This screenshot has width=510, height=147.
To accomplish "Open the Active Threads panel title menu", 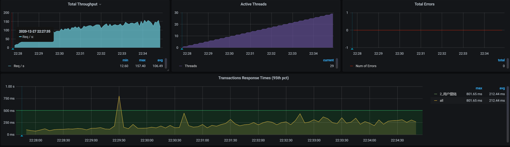I will pos(253,4).
